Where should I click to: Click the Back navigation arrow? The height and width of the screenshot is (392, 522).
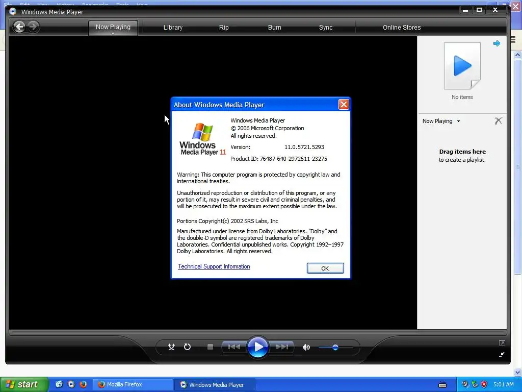pos(19,27)
